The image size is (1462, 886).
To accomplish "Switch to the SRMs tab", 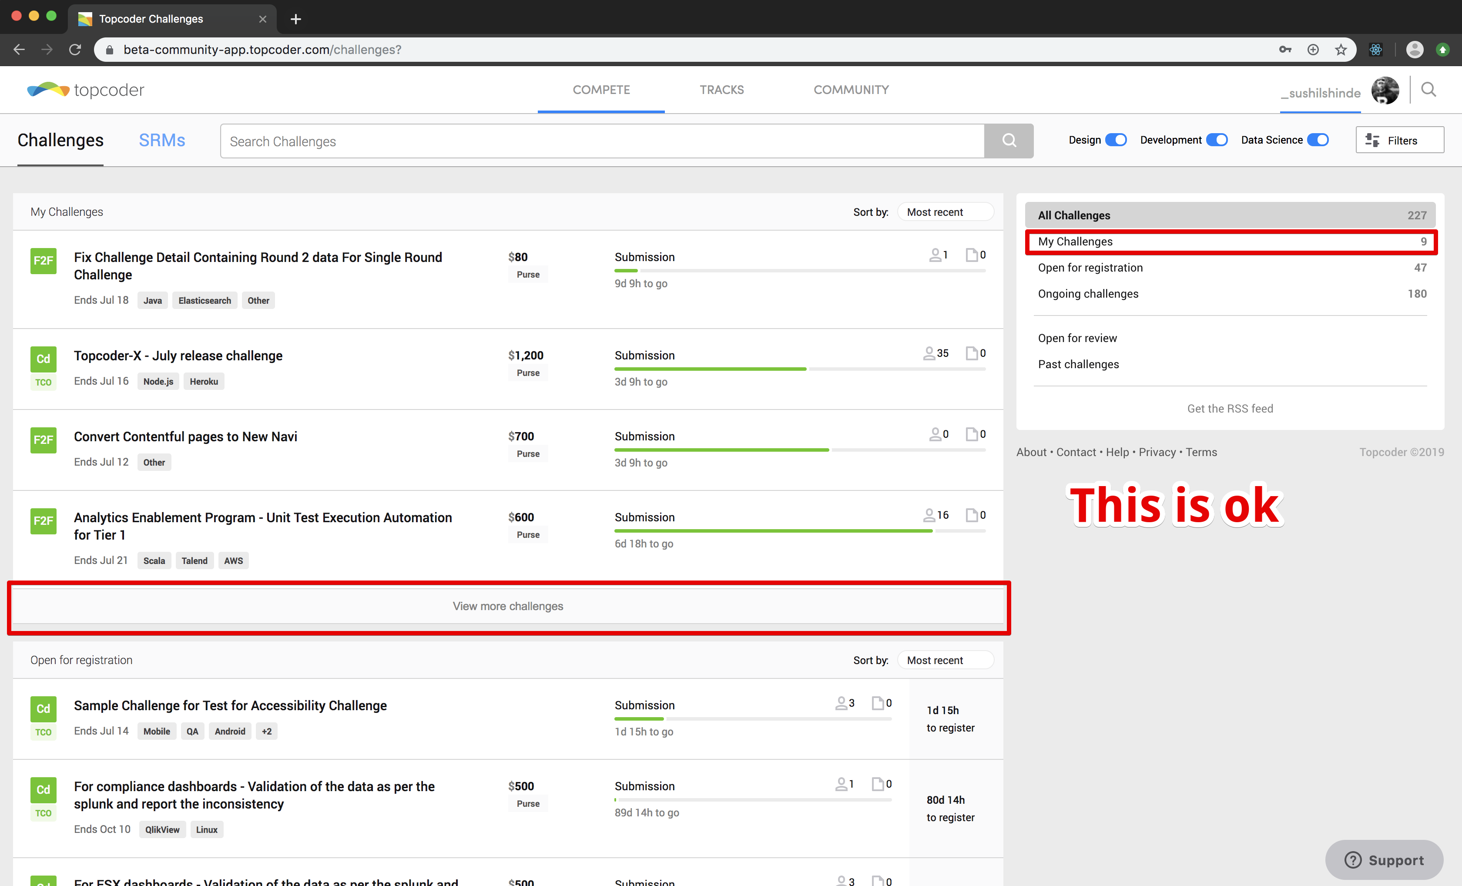I will (x=161, y=140).
